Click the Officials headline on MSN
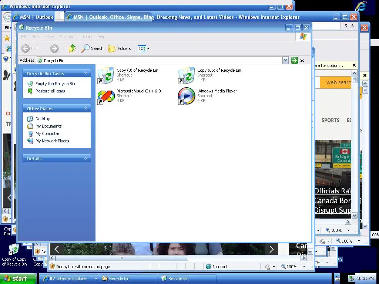Screen dimensions: 379x284 tap(333, 200)
